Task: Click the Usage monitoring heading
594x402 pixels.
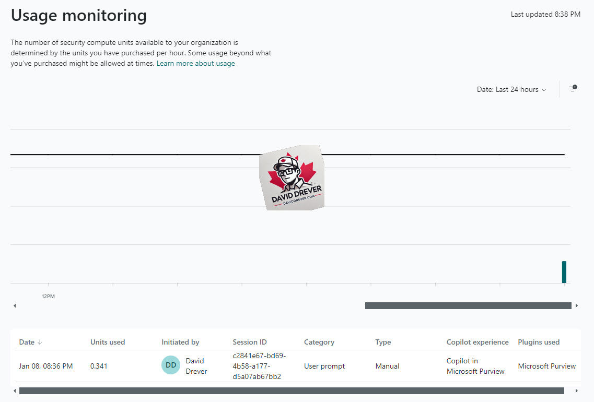Action: 79,16
